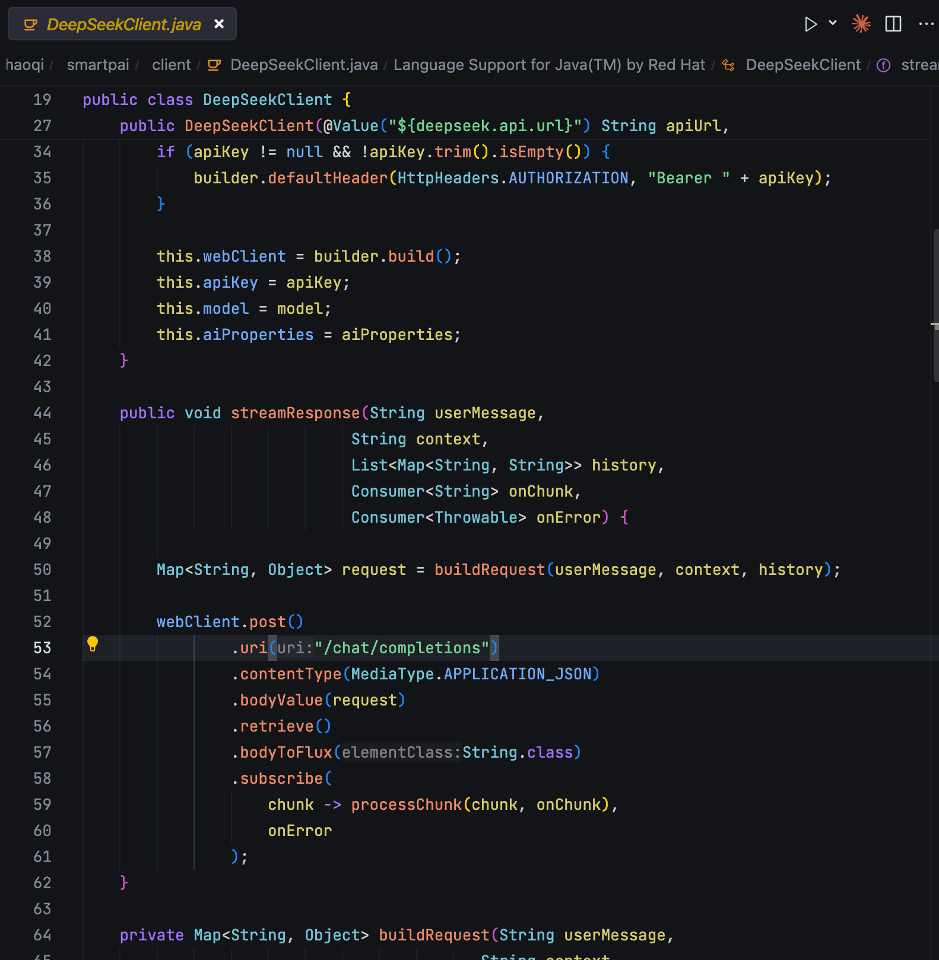This screenshot has width=939, height=960.
Task: Click the Java file icon in the tab
Action: tap(30, 25)
